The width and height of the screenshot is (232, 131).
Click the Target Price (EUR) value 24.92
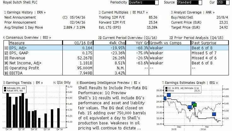pos(223,27)
